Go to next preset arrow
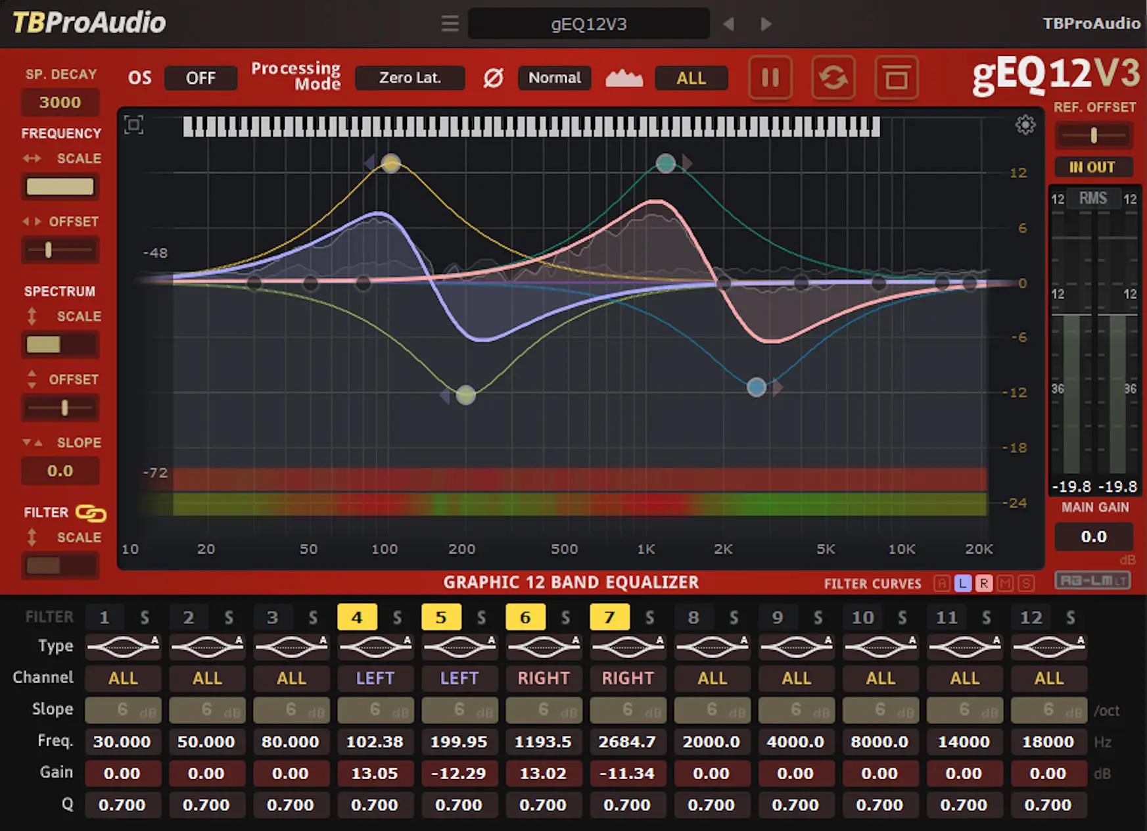This screenshot has width=1147, height=831. click(766, 24)
